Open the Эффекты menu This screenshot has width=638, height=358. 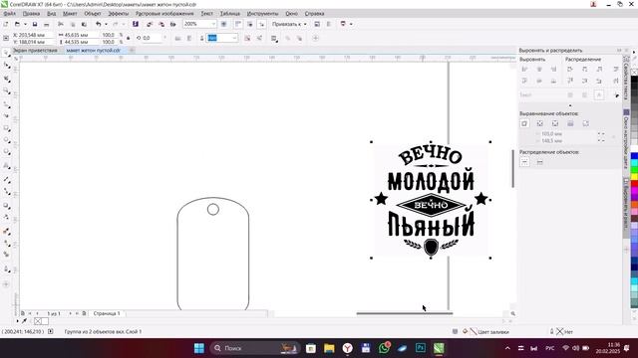[118, 13]
